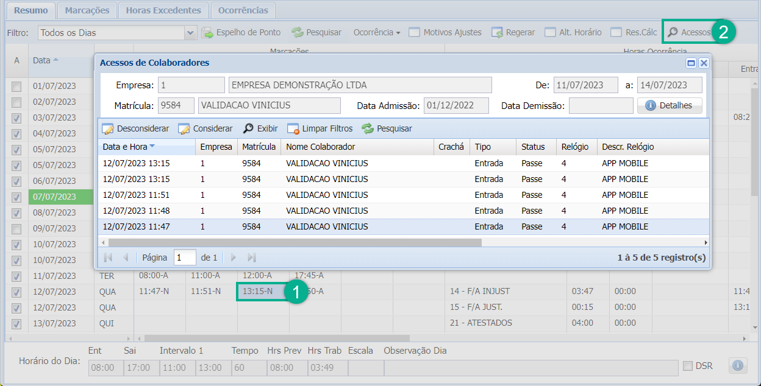Click the Espelho de Ponto icon
Viewport: 761px width, 386px height.
point(207,32)
